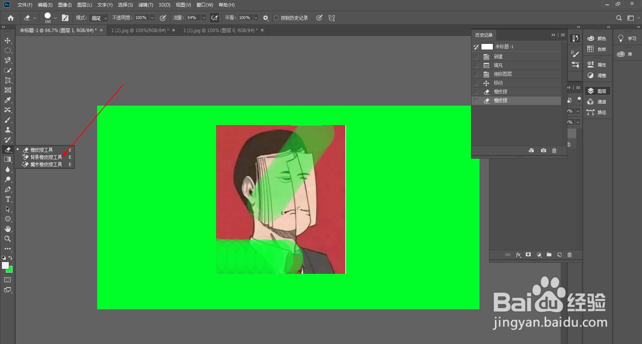Delete current state in History panel
This screenshot has height=344, width=642.
click(554, 151)
